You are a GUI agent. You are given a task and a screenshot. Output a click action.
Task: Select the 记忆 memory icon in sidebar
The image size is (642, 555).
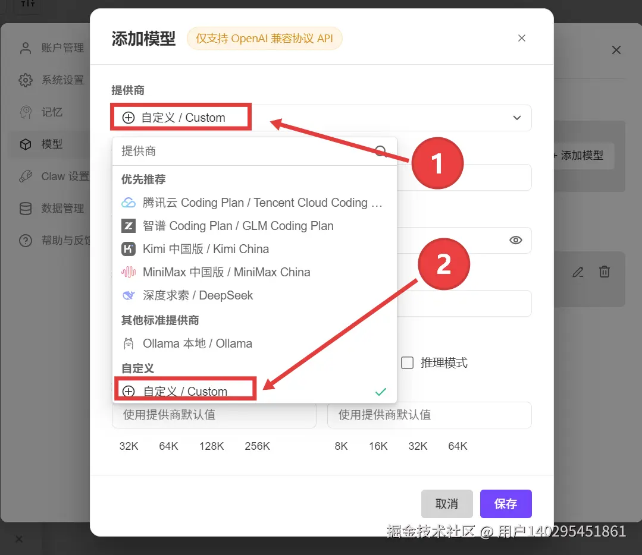(25, 112)
